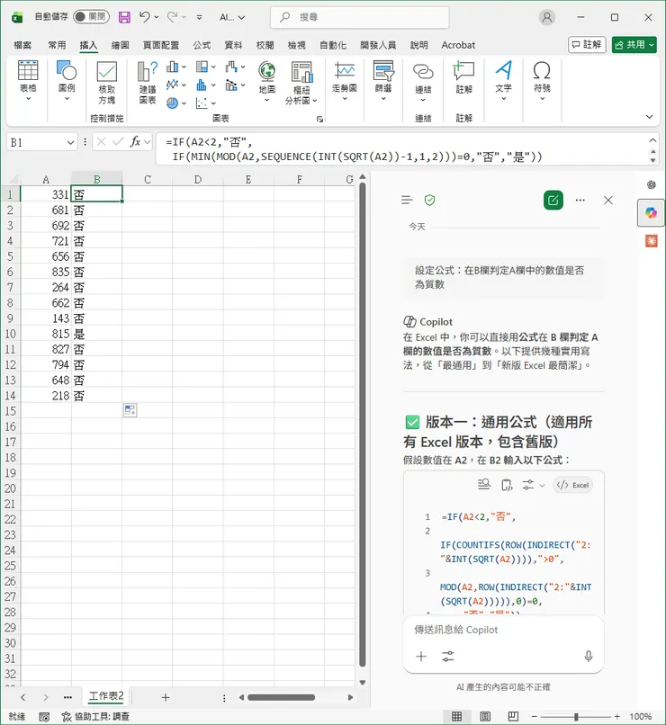Open Copilot panel menu hamburger icon
This screenshot has width=666, height=725.
(407, 201)
